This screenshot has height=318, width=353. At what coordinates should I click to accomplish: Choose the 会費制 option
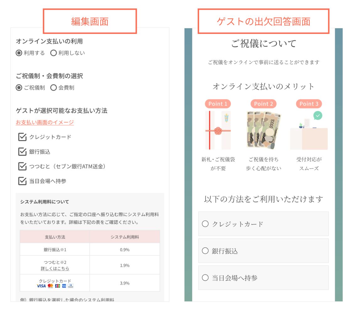click(54, 88)
